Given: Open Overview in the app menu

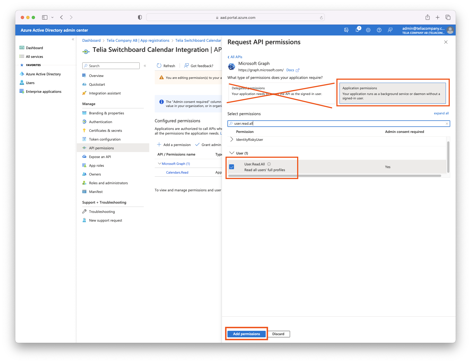Looking at the screenshot, I should click(x=96, y=76).
